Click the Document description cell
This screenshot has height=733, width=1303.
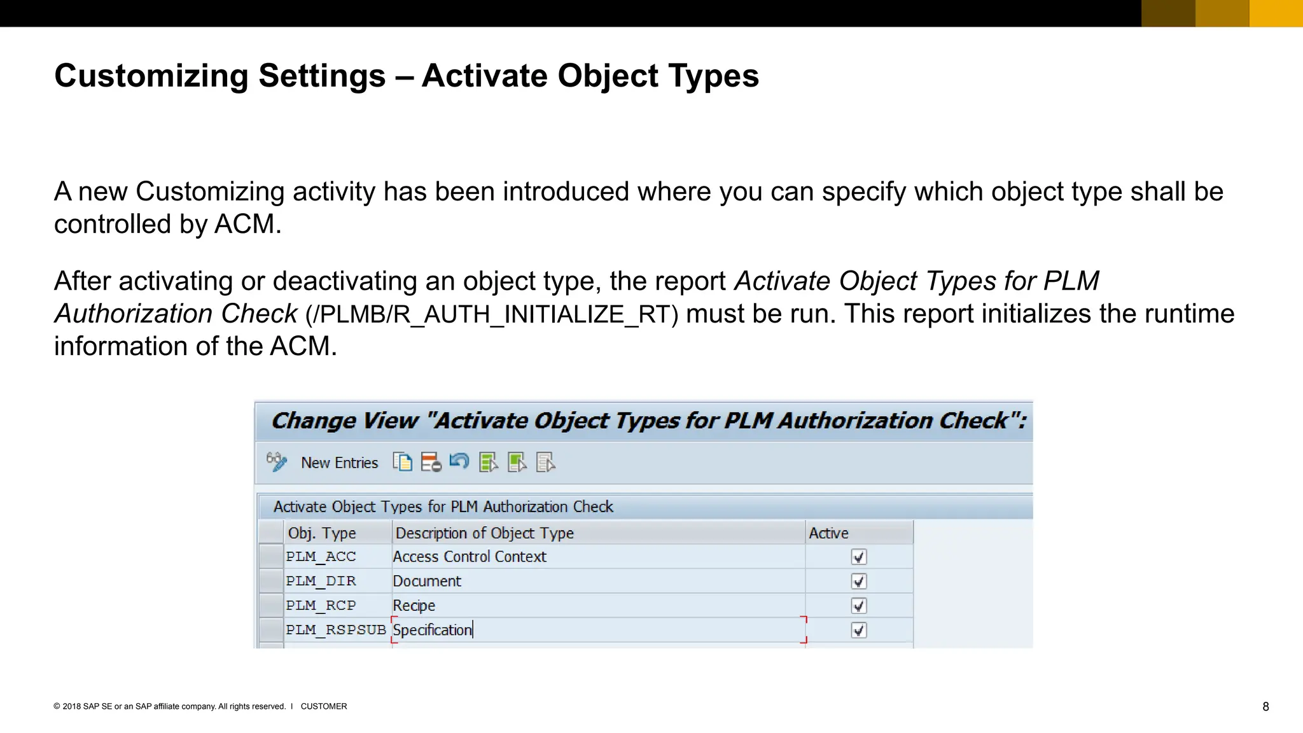(599, 581)
